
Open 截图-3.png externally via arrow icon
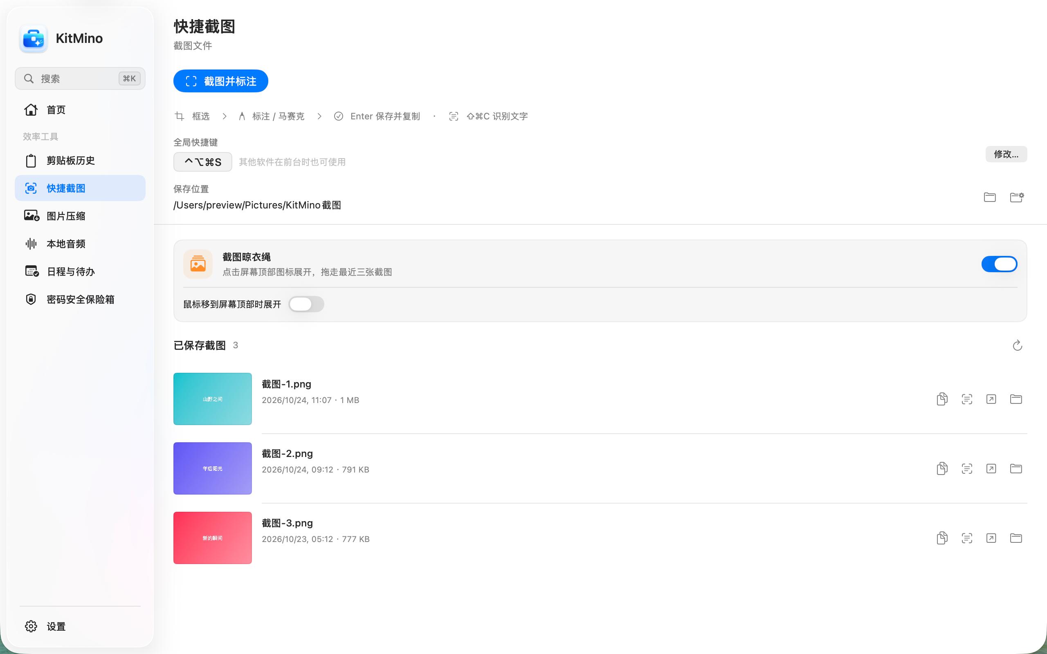pos(991,538)
